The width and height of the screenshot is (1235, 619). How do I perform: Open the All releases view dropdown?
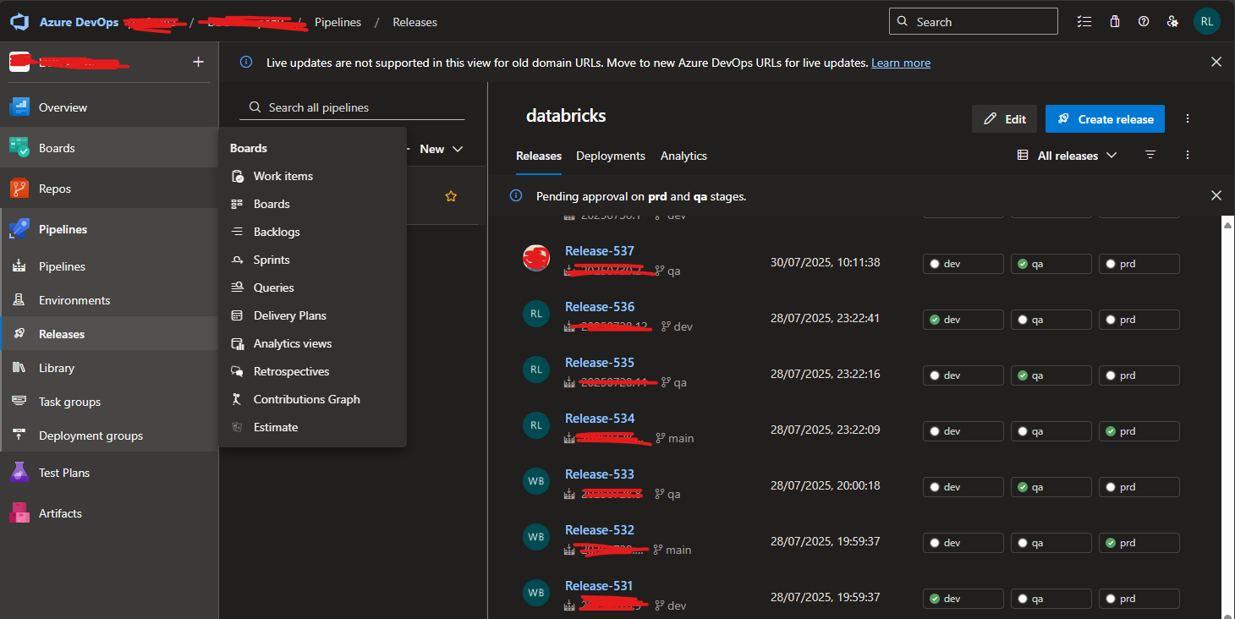tap(1067, 156)
